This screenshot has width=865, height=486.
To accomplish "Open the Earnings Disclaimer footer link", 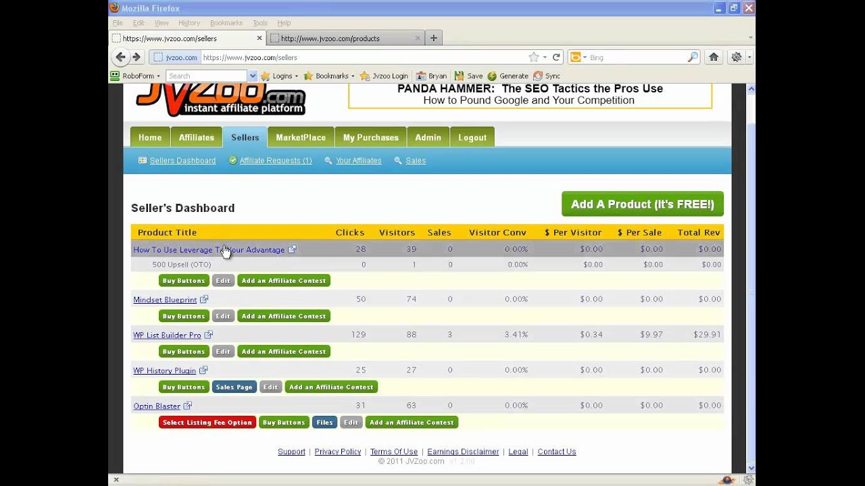I will (463, 452).
